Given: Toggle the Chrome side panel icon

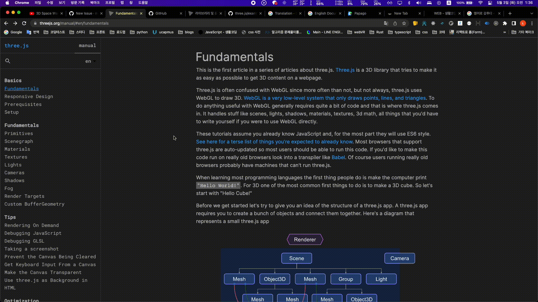Looking at the screenshot, I should point(514,23).
